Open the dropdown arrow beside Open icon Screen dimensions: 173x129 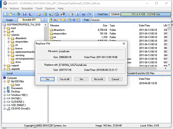click(x=14, y=14)
